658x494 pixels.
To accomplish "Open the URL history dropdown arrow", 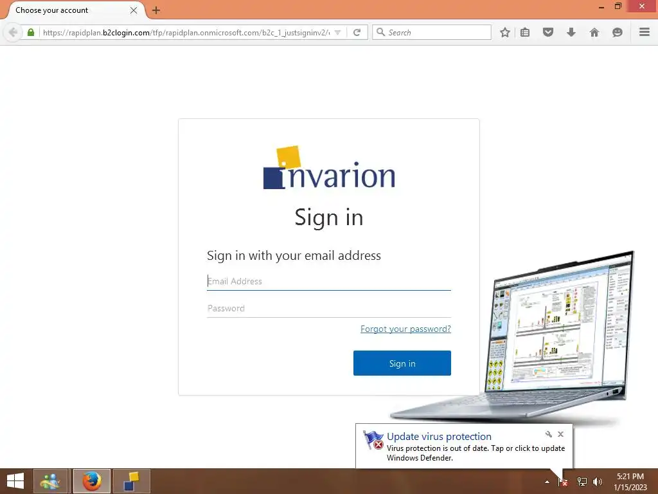I will pos(338,32).
